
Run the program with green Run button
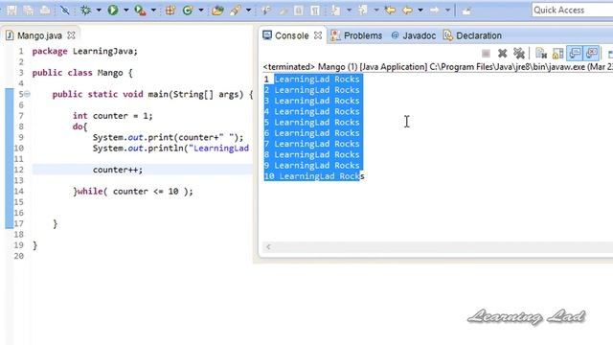(113, 11)
